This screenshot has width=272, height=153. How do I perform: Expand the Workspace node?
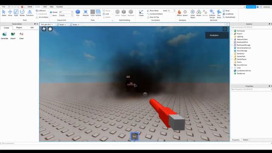(232, 31)
